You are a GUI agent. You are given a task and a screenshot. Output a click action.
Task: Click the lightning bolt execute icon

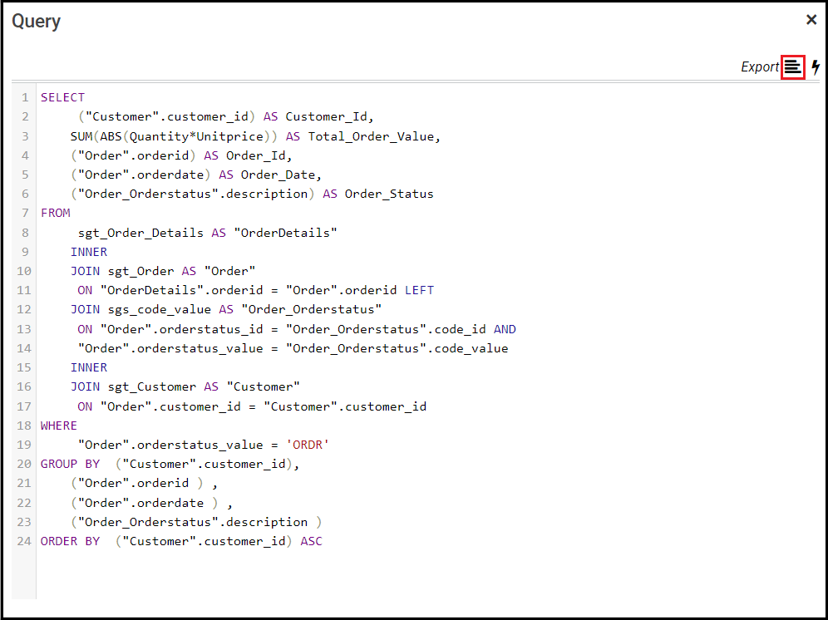pos(816,67)
